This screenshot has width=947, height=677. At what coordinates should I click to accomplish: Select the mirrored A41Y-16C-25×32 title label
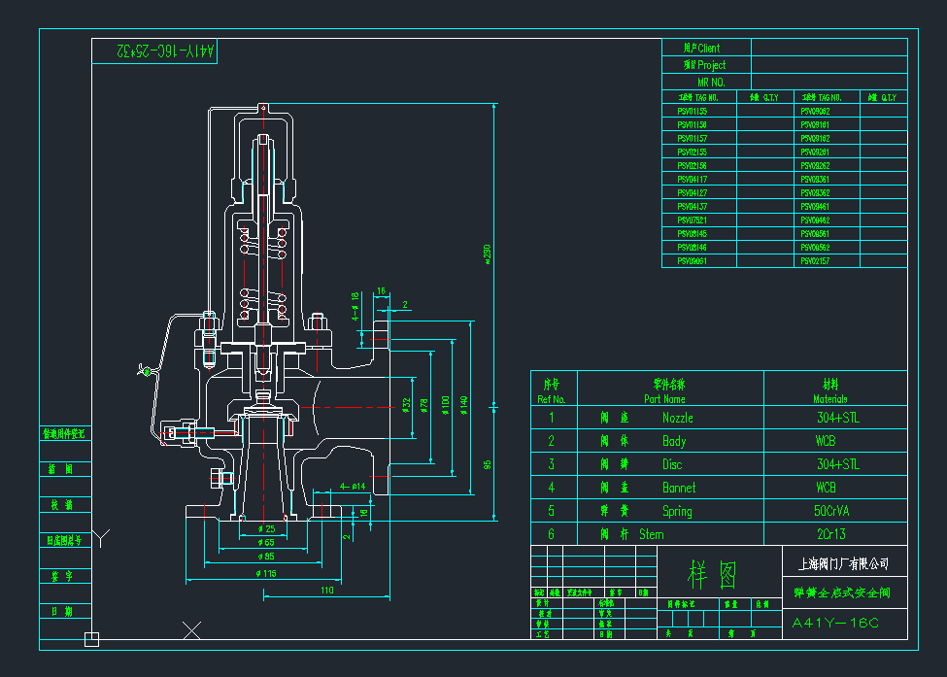click(x=154, y=51)
